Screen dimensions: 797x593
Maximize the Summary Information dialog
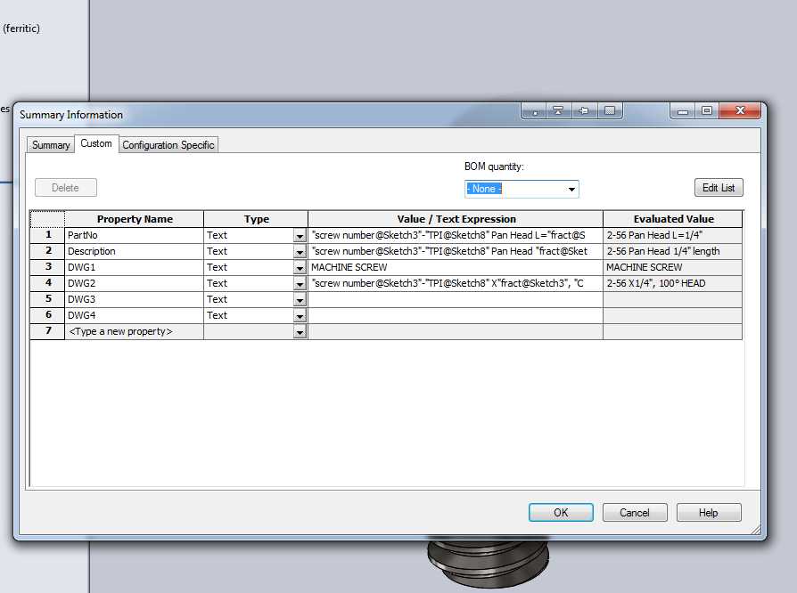tap(707, 110)
